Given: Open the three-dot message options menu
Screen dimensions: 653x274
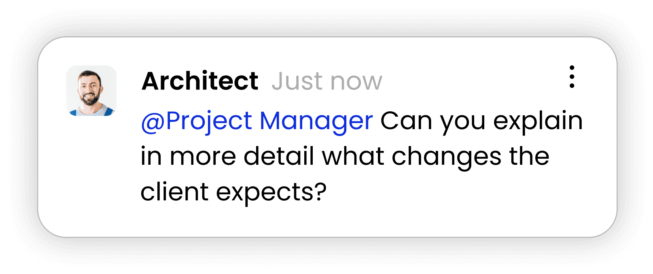Looking at the screenshot, I should click(x=572, y=76).
